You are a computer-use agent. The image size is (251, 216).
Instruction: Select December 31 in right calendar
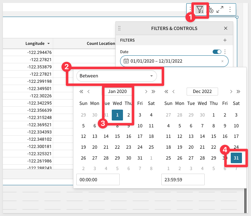[x=236, y=158]
